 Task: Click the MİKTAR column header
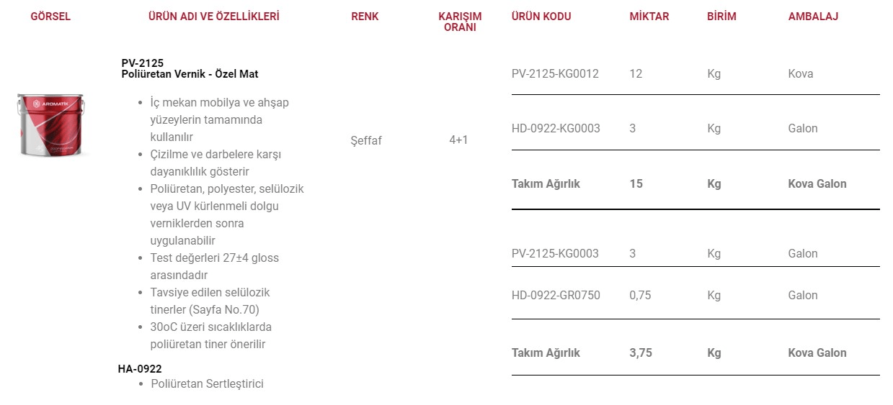[649, 16]
